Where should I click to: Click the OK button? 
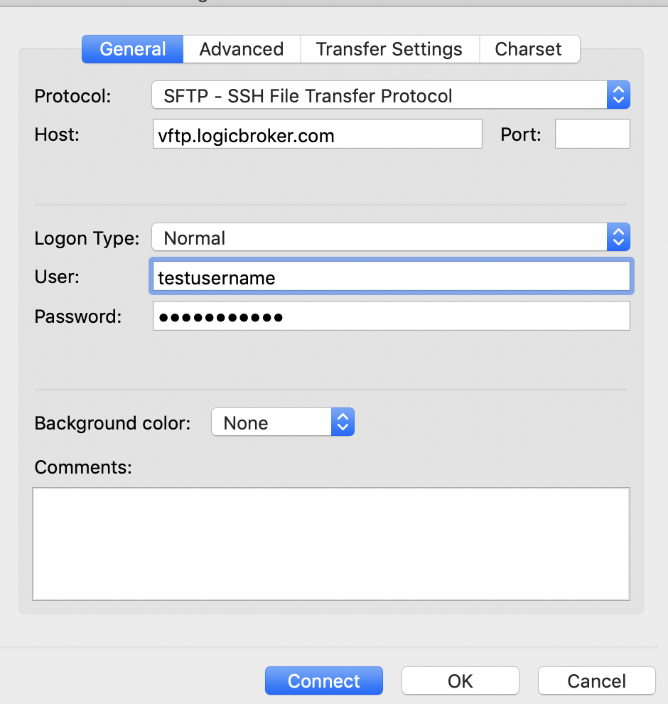(x=460, y=681)
